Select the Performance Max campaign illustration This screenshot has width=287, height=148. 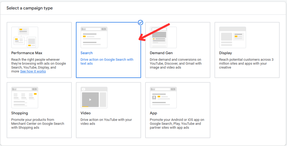(x=25, y=37)
